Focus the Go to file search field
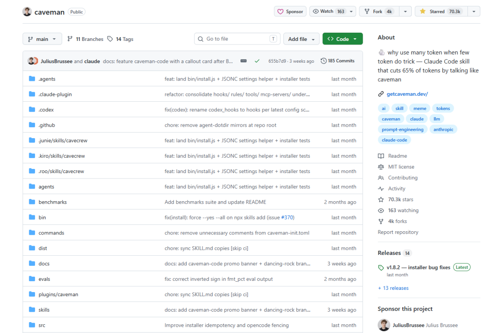Viewport: 492px width, 333px height. (237, 39)
